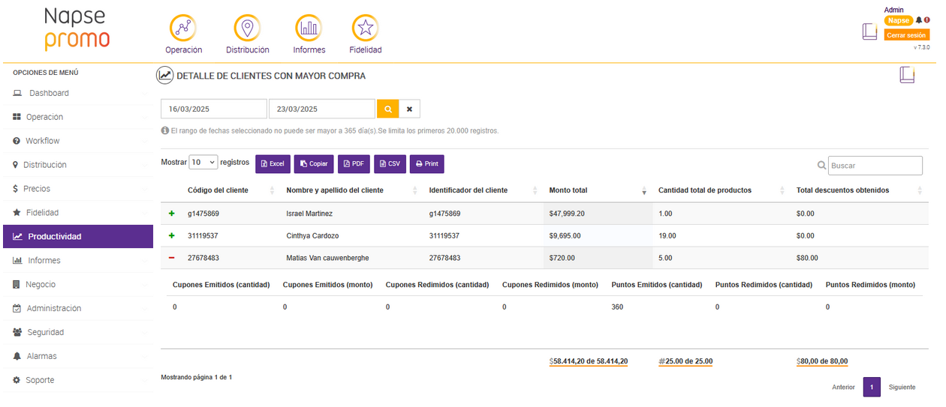Open the Operación top navigation icon
946x407 pixels.
(x=183, y=28)
